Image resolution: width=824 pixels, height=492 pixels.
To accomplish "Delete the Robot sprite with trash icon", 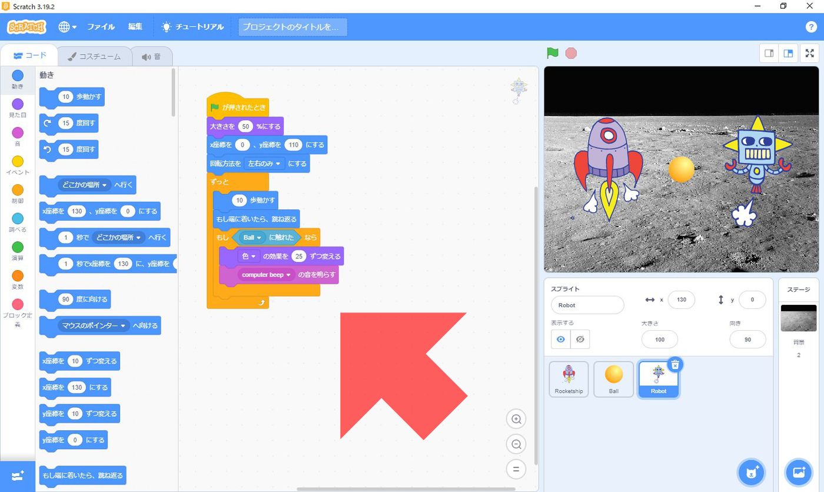I will [x=676, y=364].
